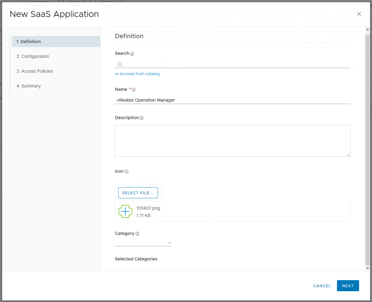This screenshot has width=372, height=302.
Task: Go to the Definition step
Action: pyautogui.click(x=56, y=41)
